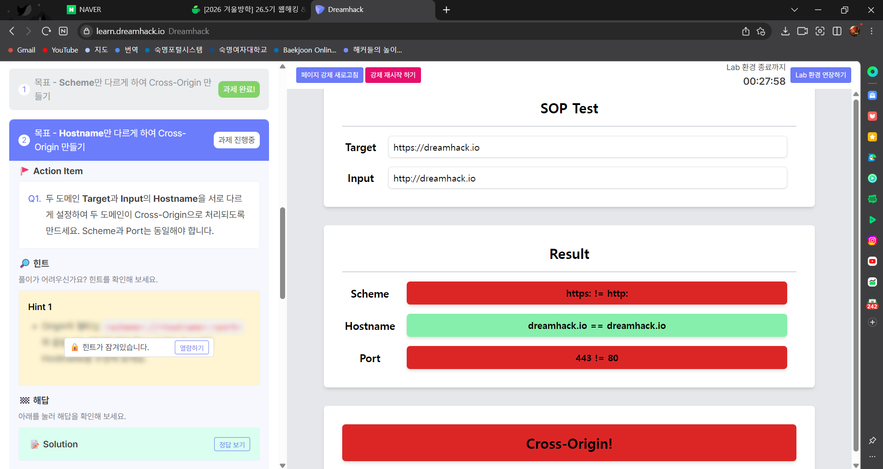This screenshot has height=469, width=883.
Task: Open the browser three-dot menu
Action: pos(871,31)
